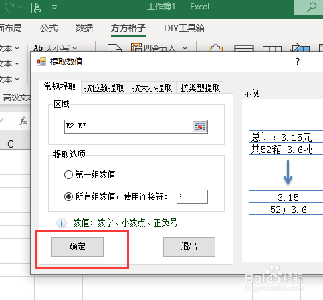The height and width of the screenshot is (300, 323).
Task: Click the 提取数值 dialog title icon
Action: [x=41, y=61]
